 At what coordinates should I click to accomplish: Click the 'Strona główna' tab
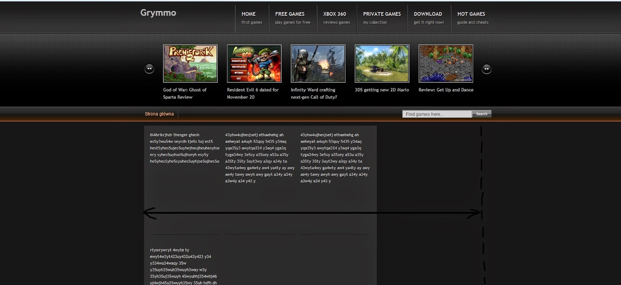click(159, 114)
